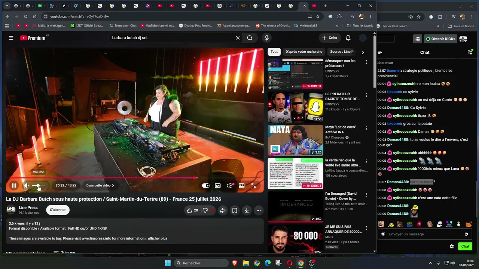Download the video
The width and height of the screenshot is (479, 269).
point(247,210)
